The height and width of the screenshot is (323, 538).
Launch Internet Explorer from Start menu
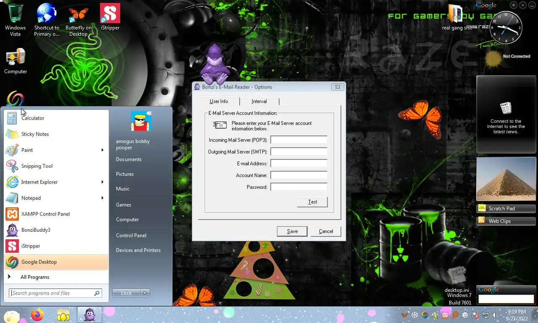pyautogui.click(x=56, y=182)
